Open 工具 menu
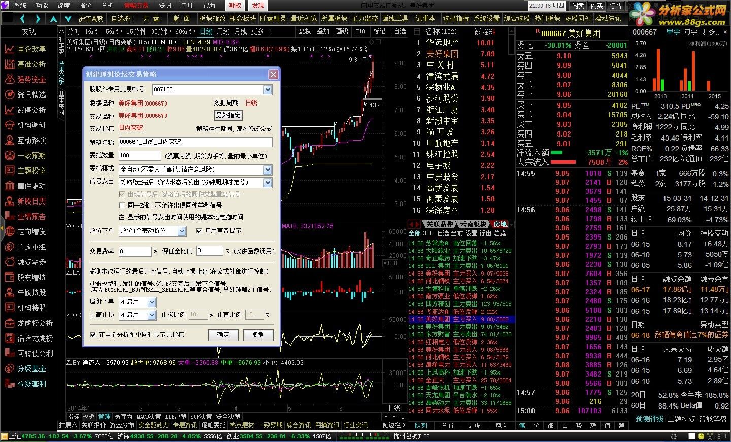Viewport: 731px width, 442px height. [x=187, y=6]
